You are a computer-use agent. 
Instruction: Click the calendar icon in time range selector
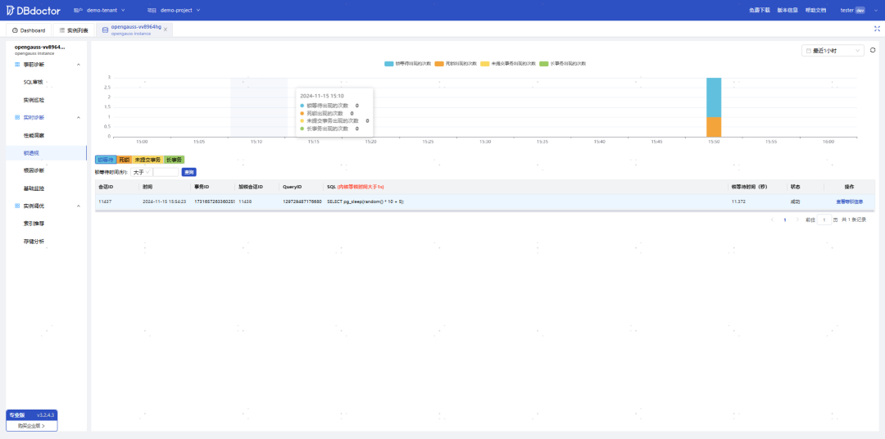pyautogui.click(x=808, y=51)
